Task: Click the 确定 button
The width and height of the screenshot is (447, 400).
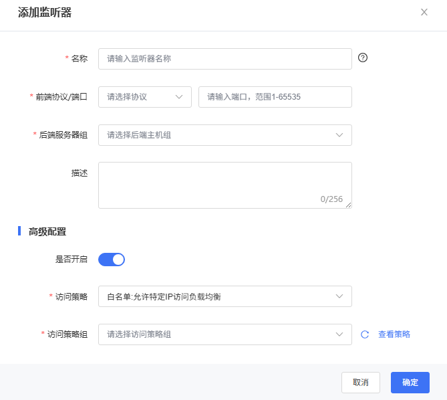Action: pyautogui.click(x=410, y=383)
